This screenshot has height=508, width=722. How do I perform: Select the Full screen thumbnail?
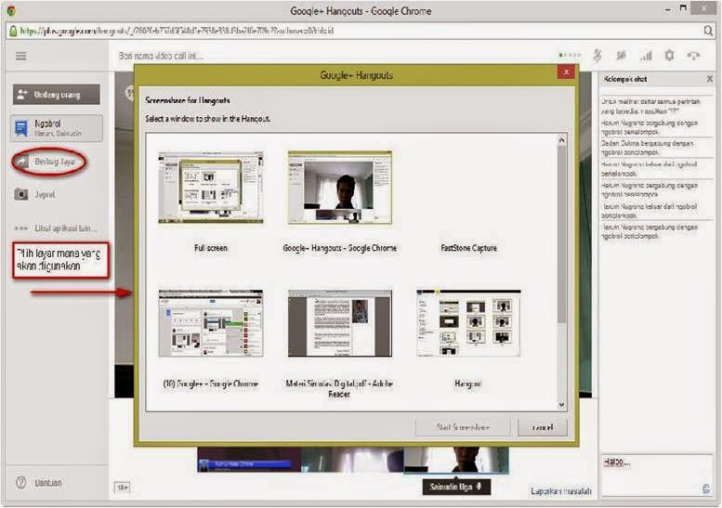[211, 188]
